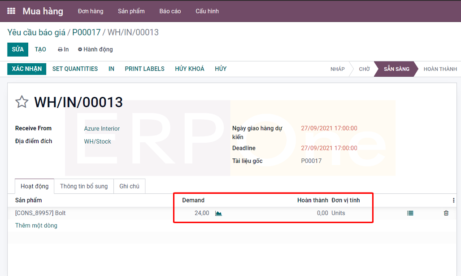This screenshot has height=276, width=461.
Task: Click Thêm một dòng to add line
Action: [x=36, y=226]
